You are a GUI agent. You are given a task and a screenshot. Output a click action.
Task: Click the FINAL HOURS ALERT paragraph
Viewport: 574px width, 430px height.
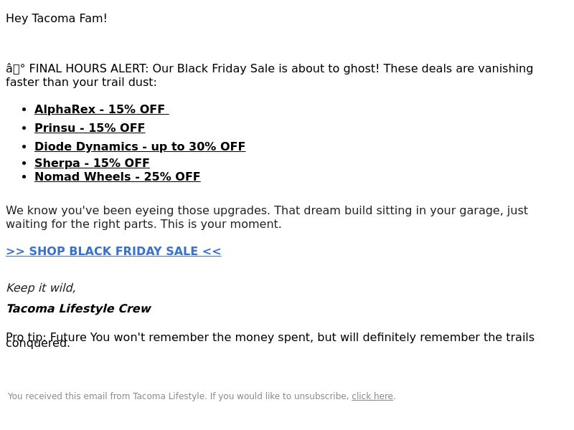point(270,75)
